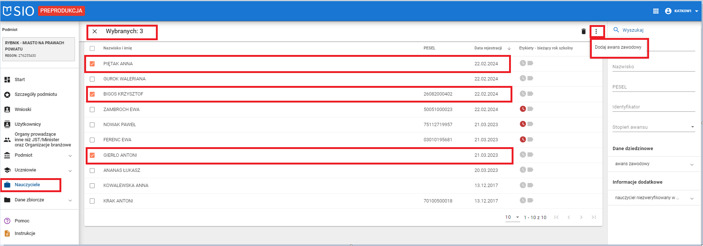Open the Instrukcje link

click(25, 233)
